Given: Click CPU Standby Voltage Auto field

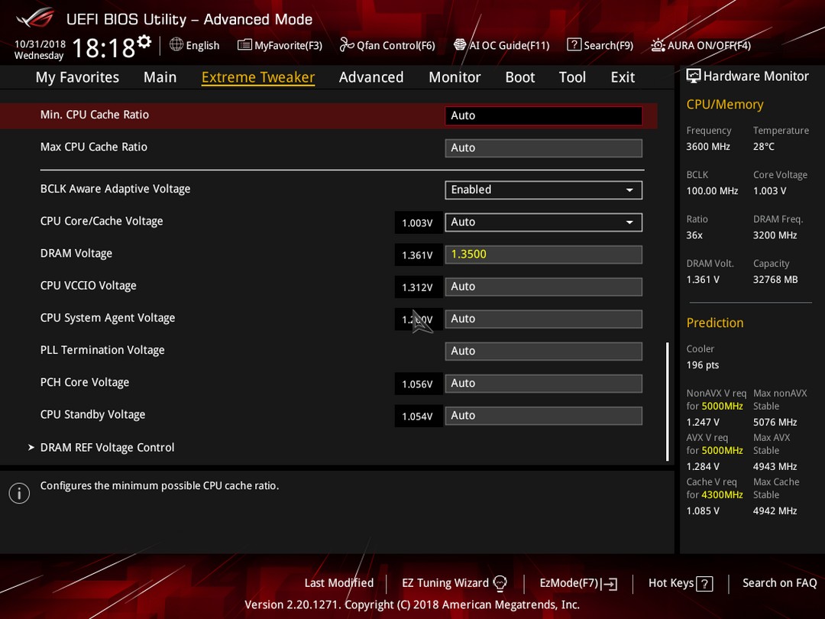Looking at the screenshot, I should click(544, 416).
